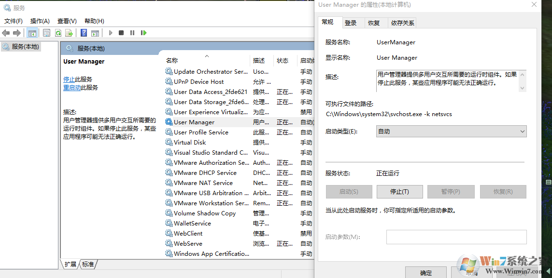The image size is (552, 278).
Task: Click the Export List toolbar icon
Action: pos(70,33)
